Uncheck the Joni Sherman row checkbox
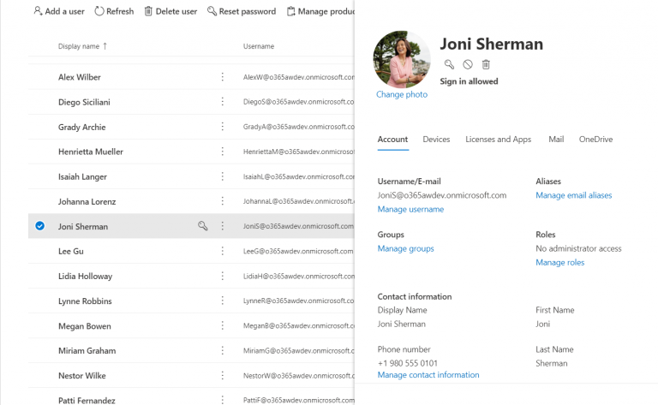Screen dimensions: 658x405 tap(40, 226)
